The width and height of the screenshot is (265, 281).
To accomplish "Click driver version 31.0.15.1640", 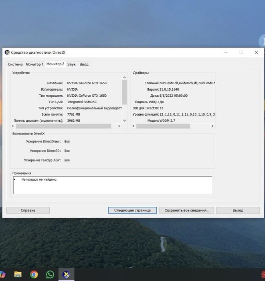I will point(169,90).
